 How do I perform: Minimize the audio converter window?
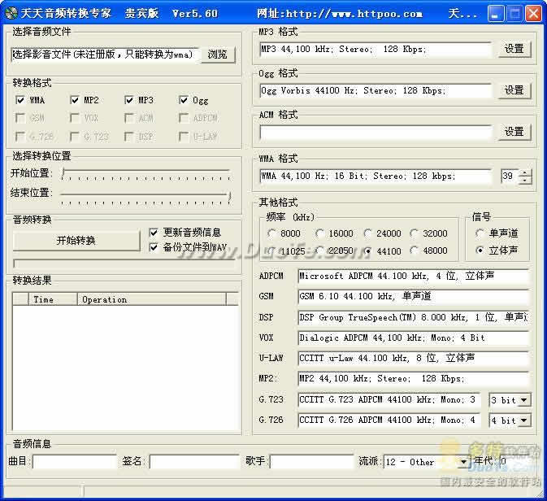[494, 14]
